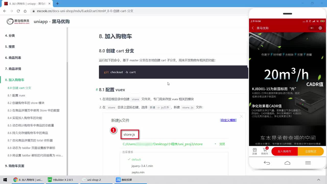Select the default template option
This screenshot has width=327, height=184.
click(136, 159)
